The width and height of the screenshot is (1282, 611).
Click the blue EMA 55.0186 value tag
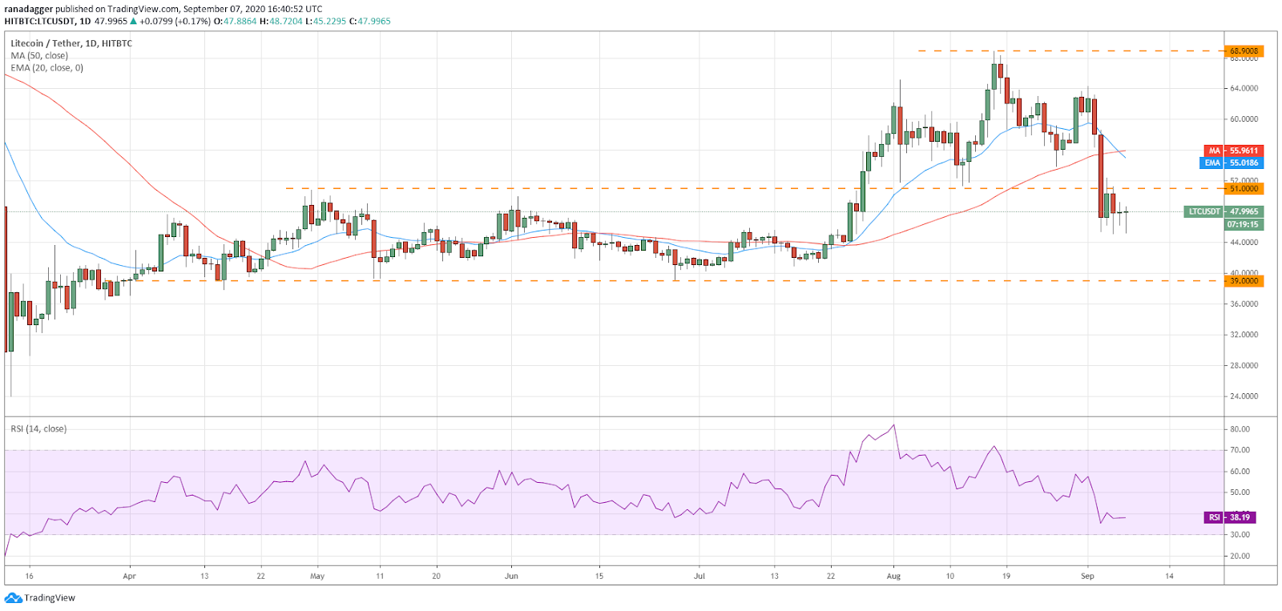pos(1232,163)
